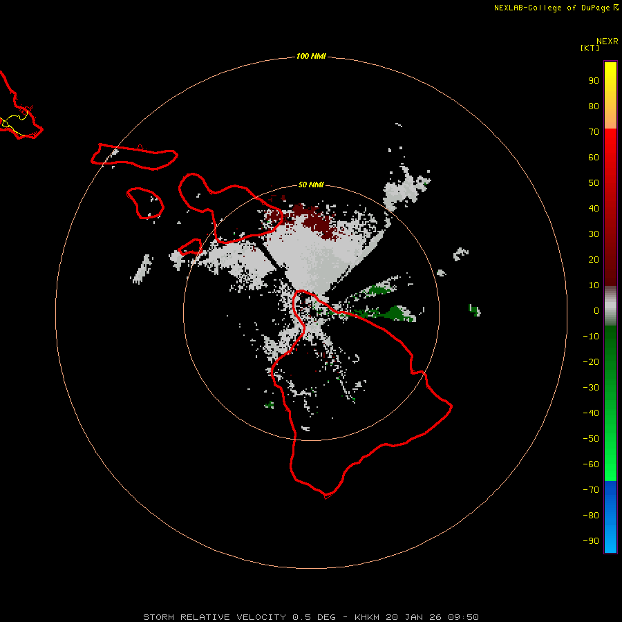
Task: Click the 10 value on velocity scale
Action: pos(594,285)
